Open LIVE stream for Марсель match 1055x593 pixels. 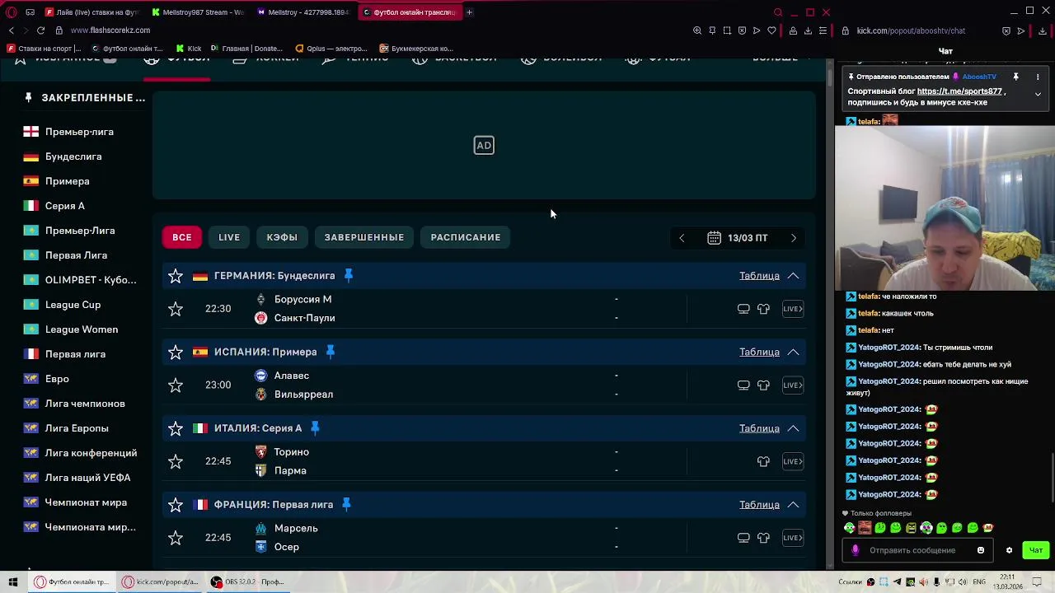[x=793, y=538]
